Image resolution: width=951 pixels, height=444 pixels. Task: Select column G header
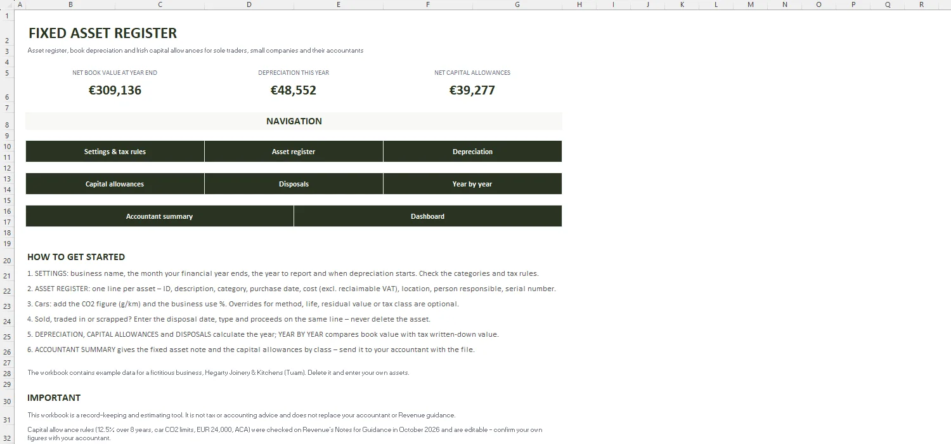(517, 4)
